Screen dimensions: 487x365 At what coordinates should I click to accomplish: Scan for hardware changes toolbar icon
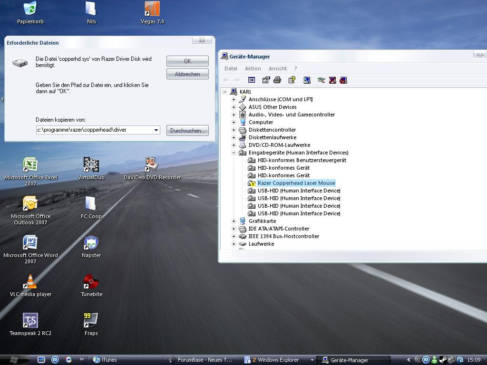click(x=307, y=80)
